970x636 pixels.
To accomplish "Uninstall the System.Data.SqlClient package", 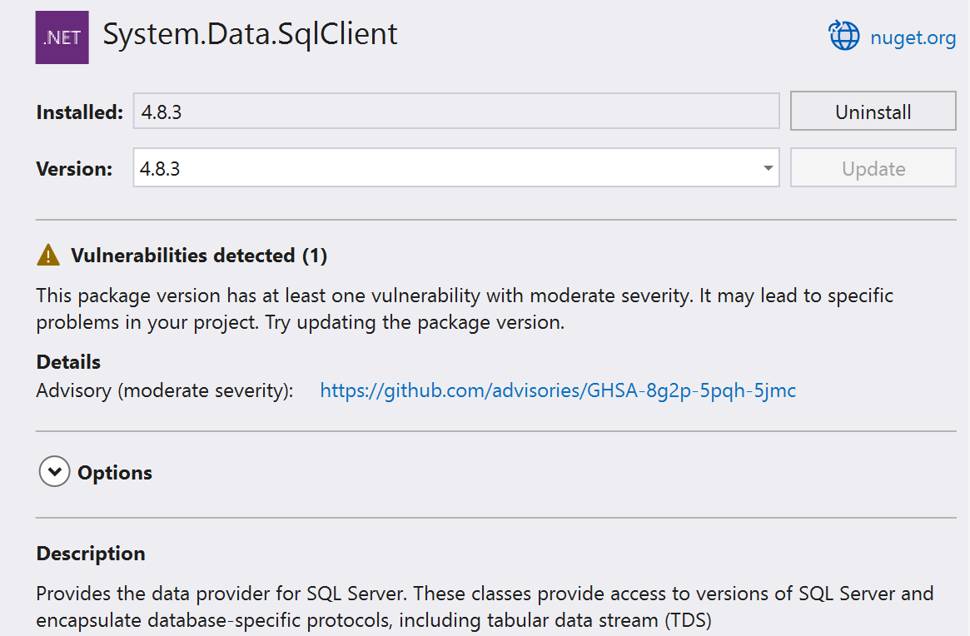I will point(873,112).
